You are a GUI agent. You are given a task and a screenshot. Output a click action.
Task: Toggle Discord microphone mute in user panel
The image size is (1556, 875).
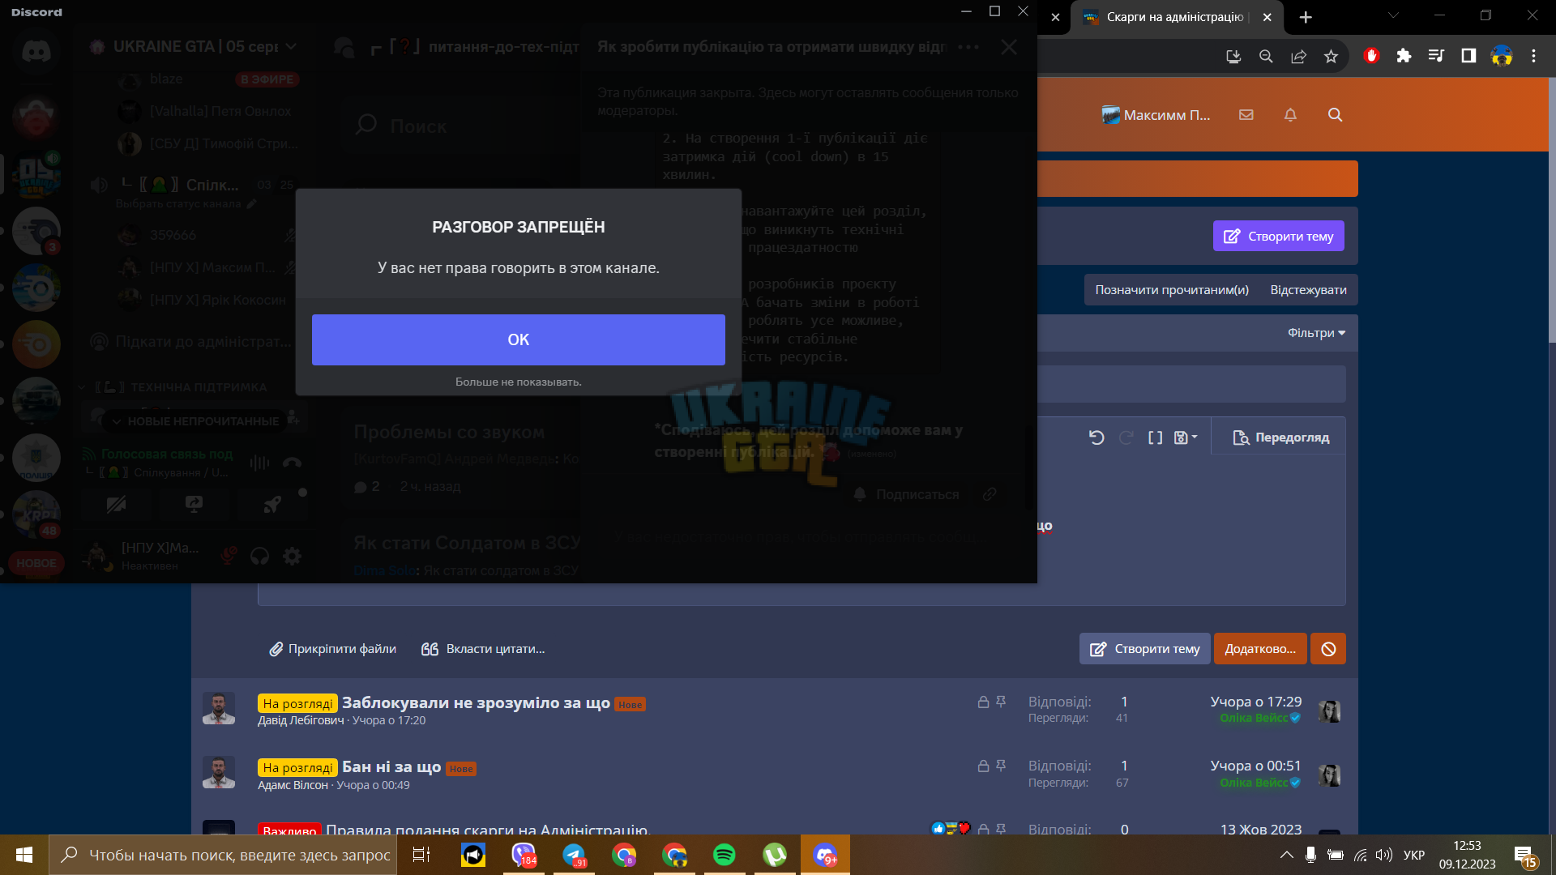pos(229,556)
